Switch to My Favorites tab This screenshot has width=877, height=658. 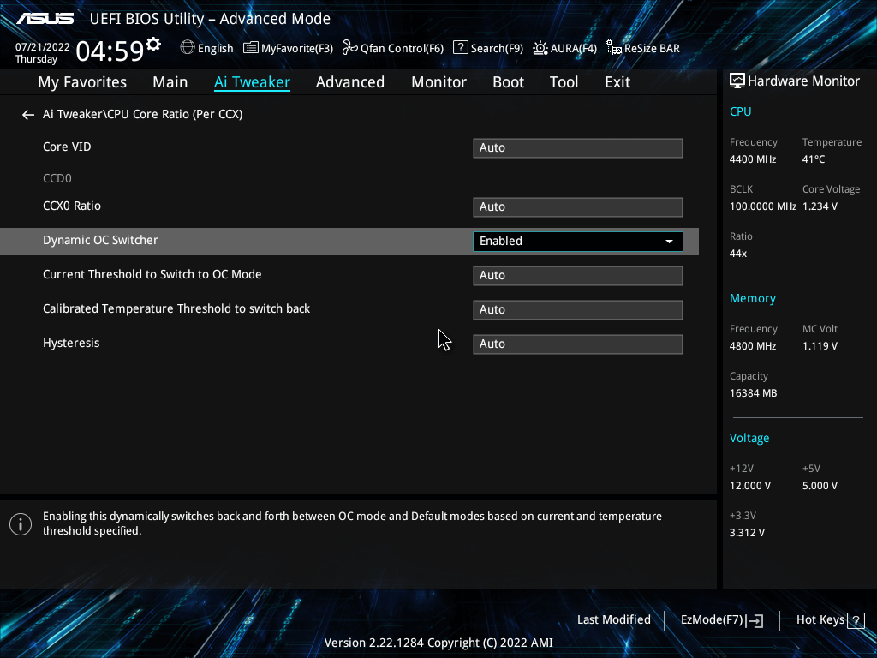[82, 82]
